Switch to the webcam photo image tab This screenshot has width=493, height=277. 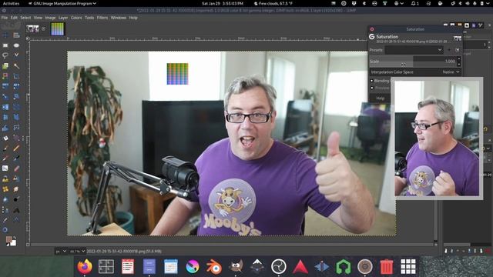tap(32, 29)
